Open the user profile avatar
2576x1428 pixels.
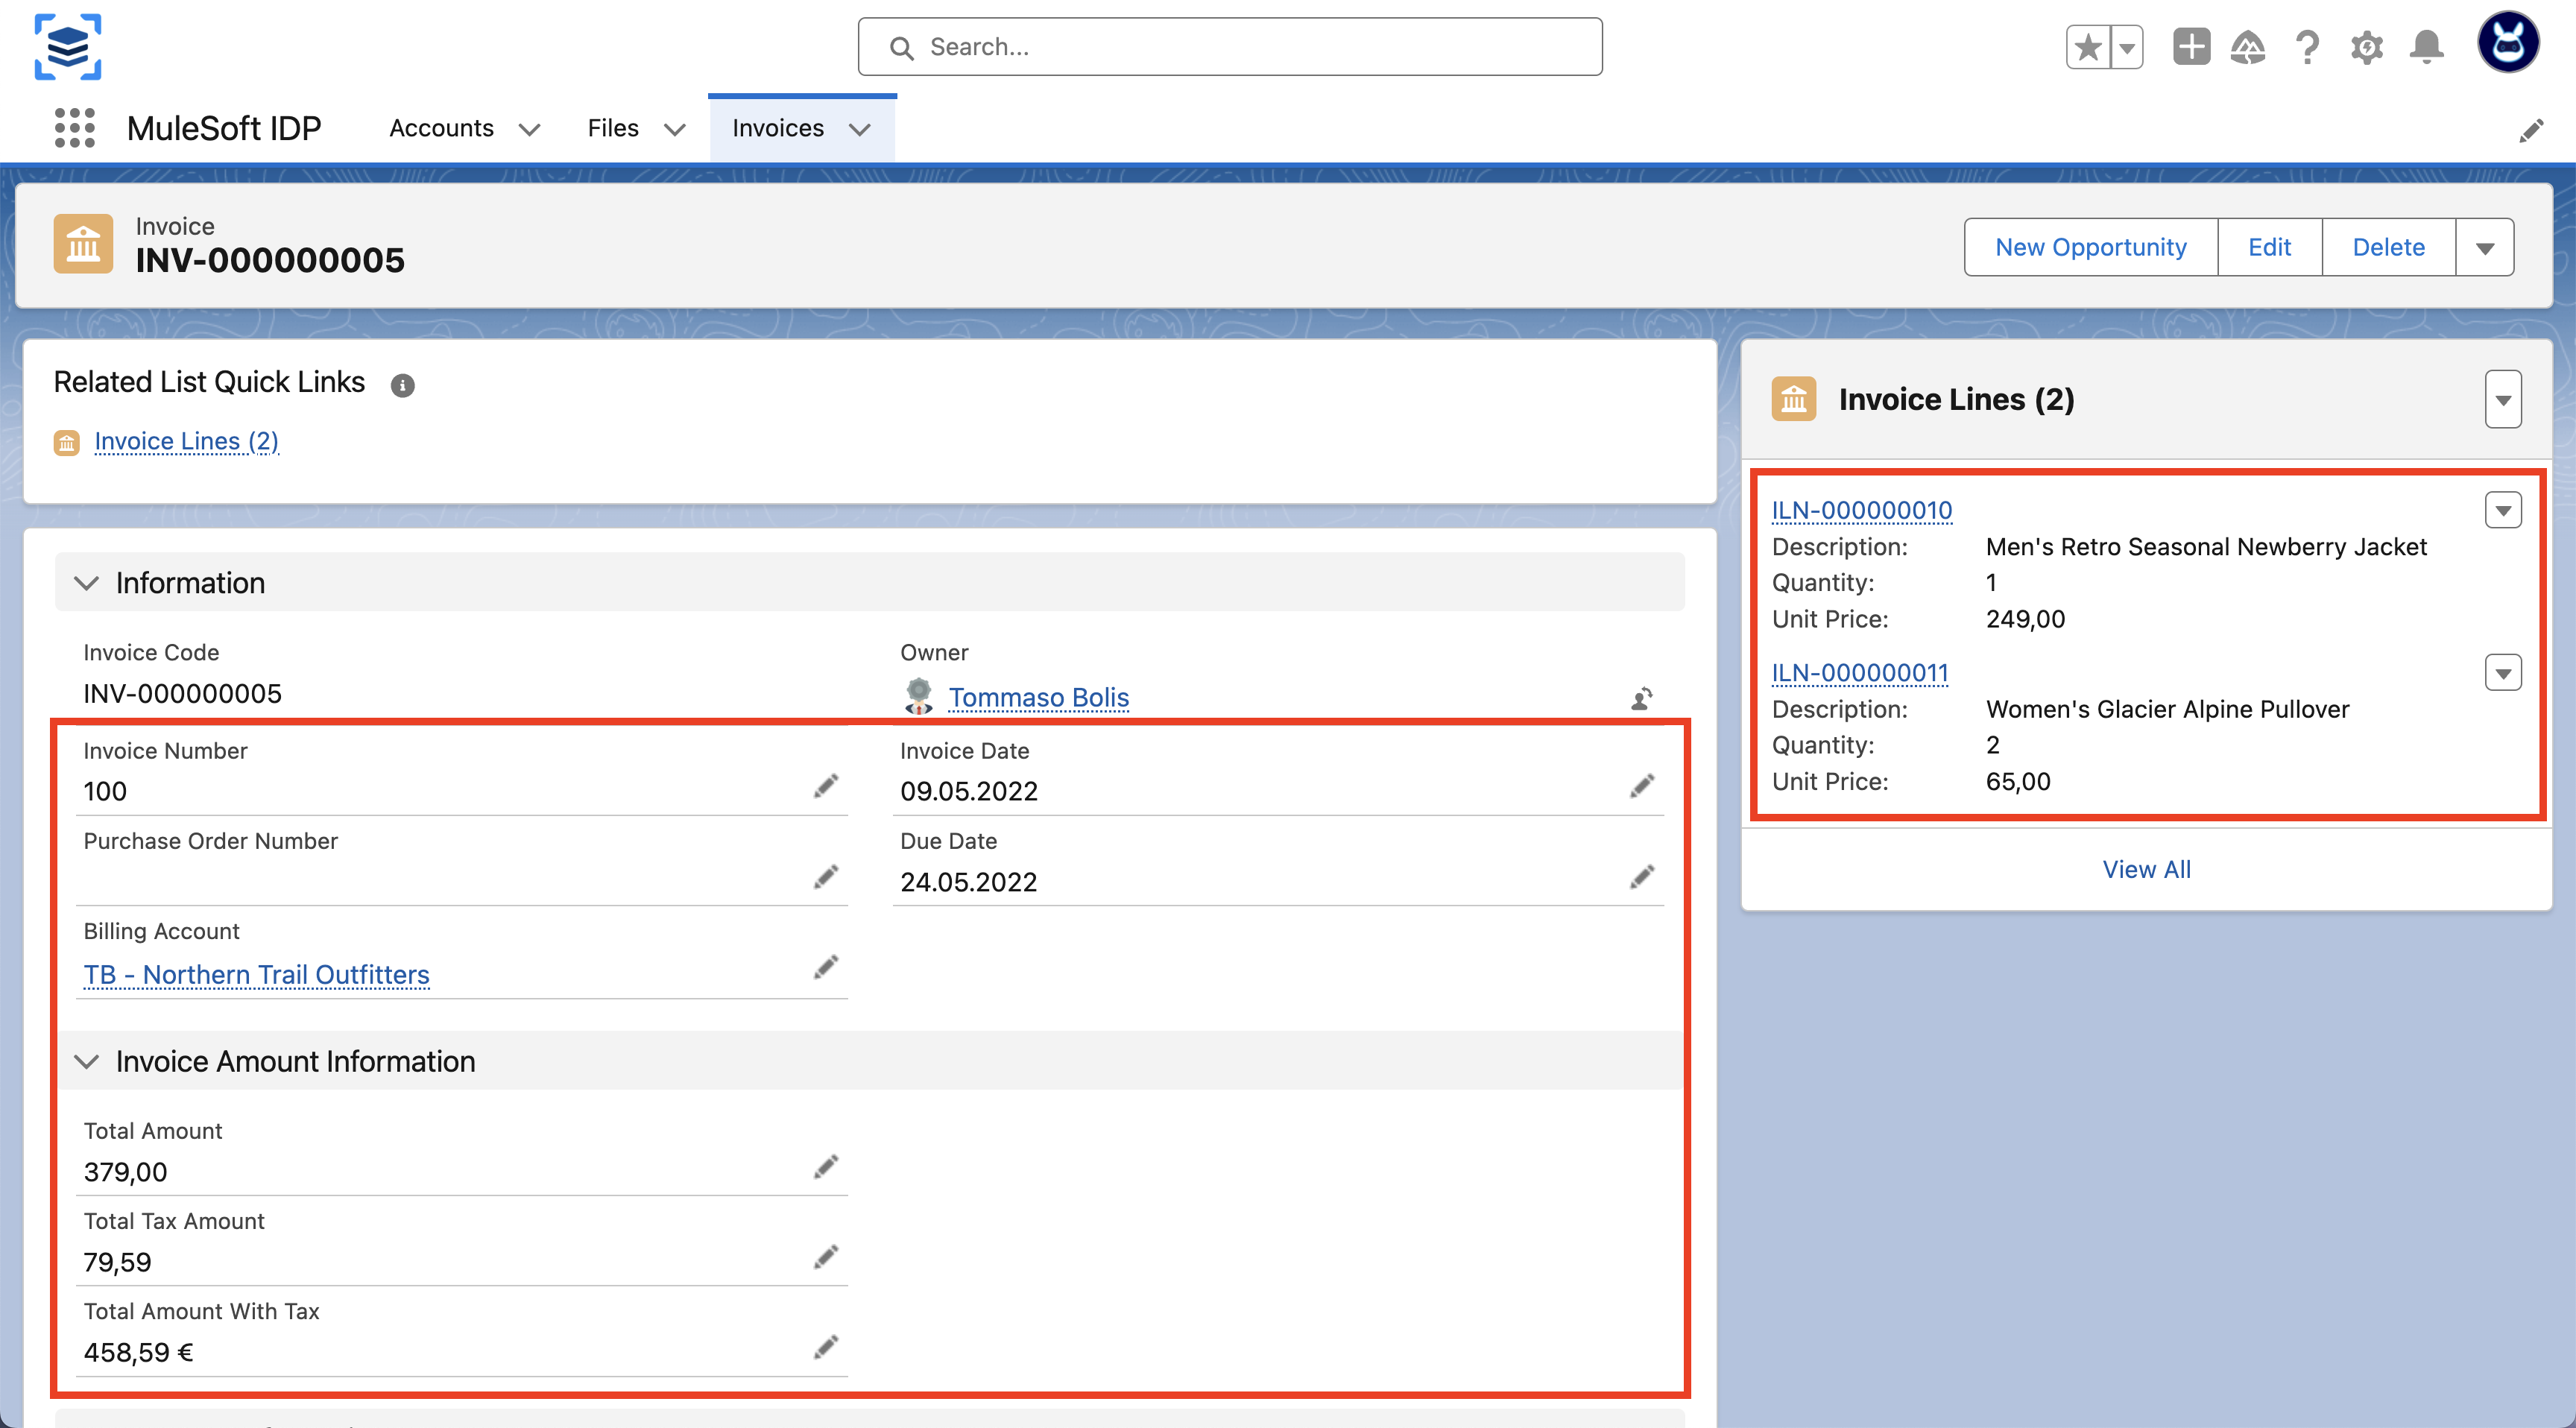(2508, 43)
